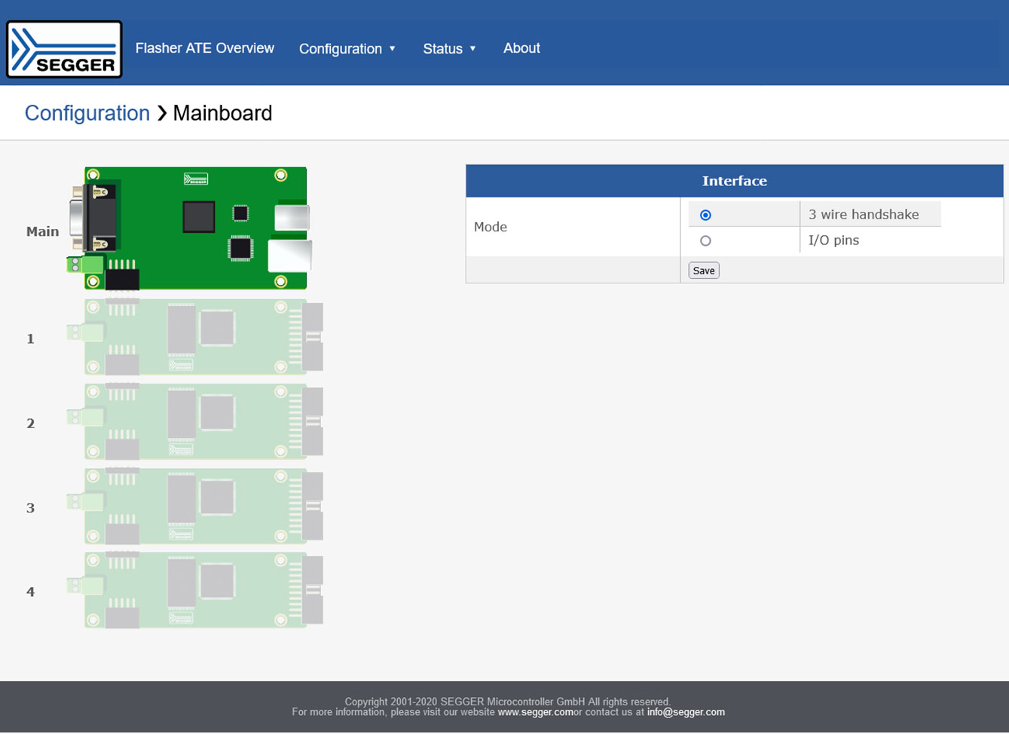Save the interface mode settings

702,270
